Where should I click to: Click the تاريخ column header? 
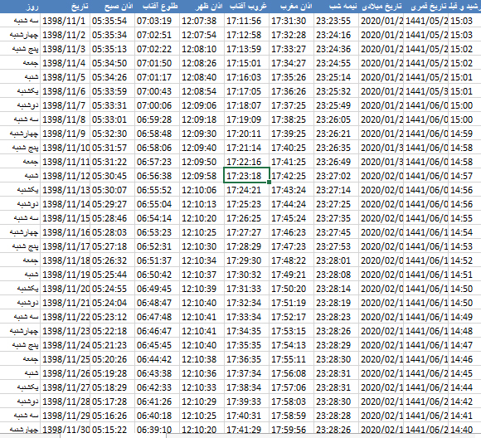pos(65,6)
